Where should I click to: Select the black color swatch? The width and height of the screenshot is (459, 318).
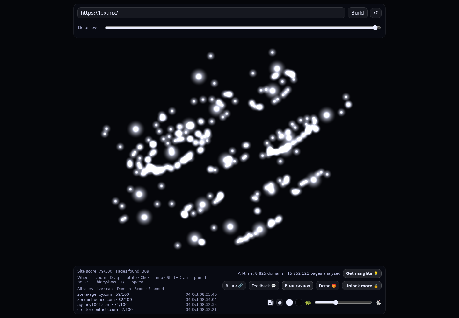(x=299, y=302)
